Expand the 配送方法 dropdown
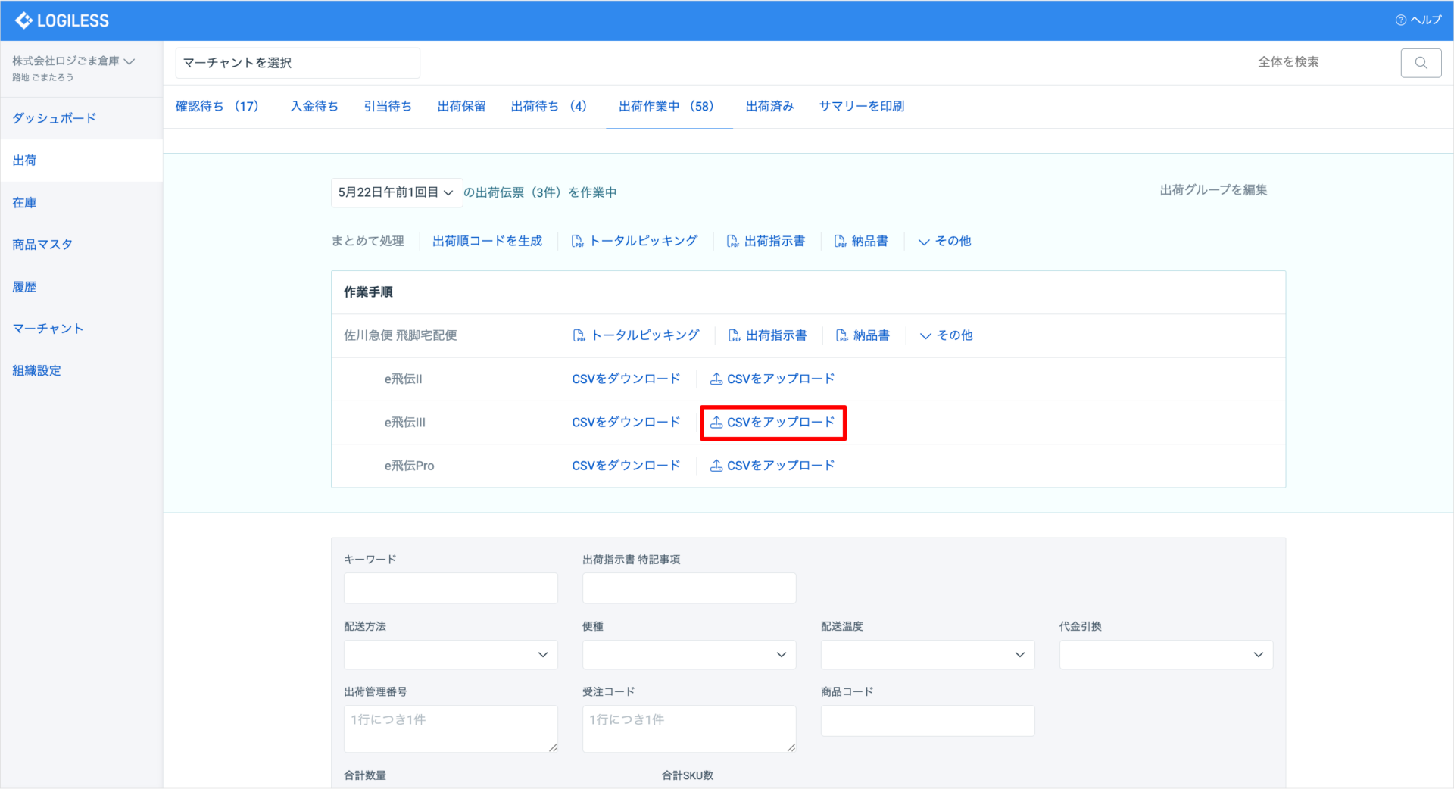The height and width of the screenshot is (789, 1454). (451, 655)
